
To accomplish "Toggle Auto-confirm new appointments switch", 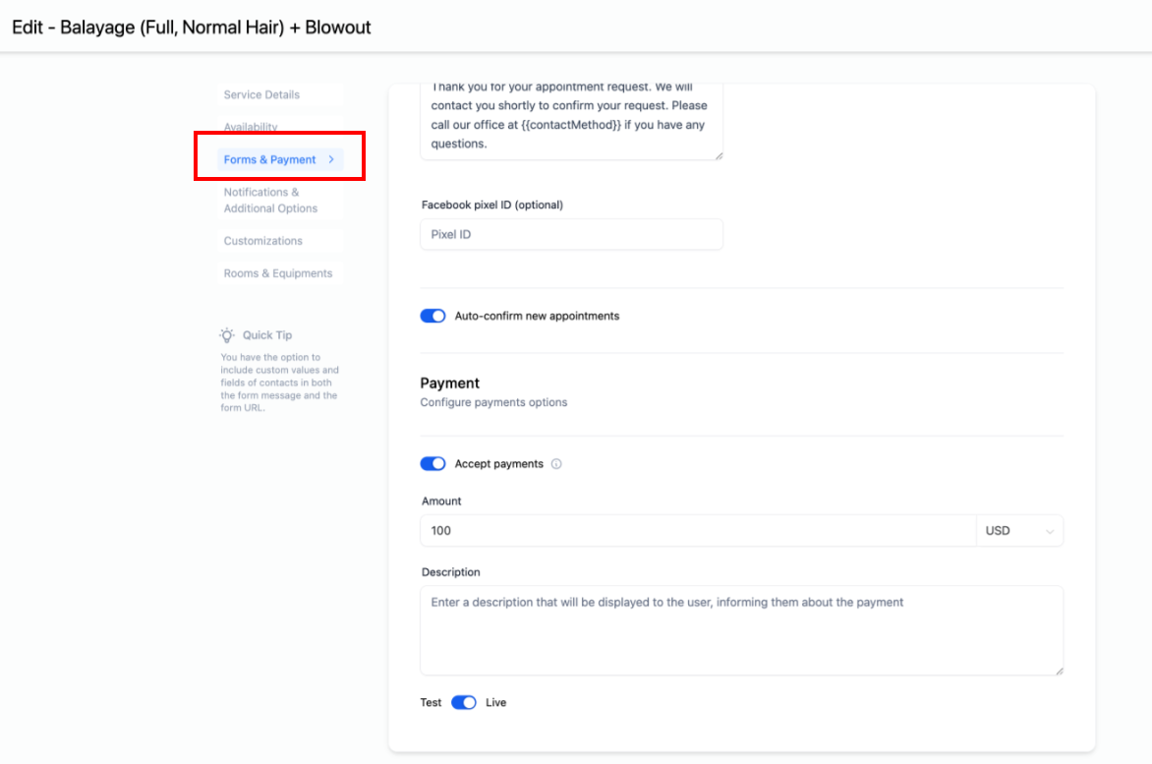I will (x=432, y=316).
